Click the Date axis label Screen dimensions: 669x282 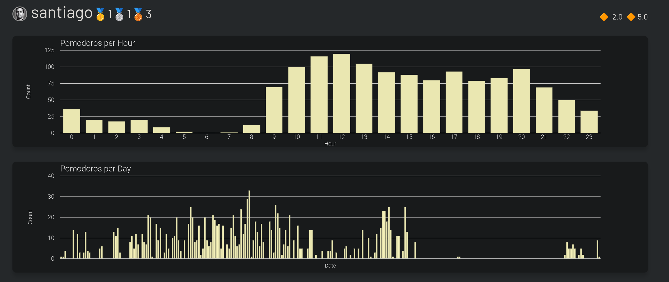coord(330,265)
